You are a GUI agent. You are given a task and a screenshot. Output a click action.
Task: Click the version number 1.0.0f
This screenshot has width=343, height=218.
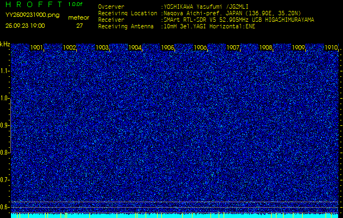[x=75, y=4]
